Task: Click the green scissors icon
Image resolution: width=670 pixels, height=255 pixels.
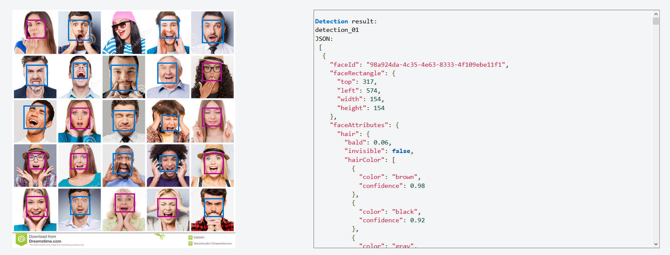Action: [160, 236]
